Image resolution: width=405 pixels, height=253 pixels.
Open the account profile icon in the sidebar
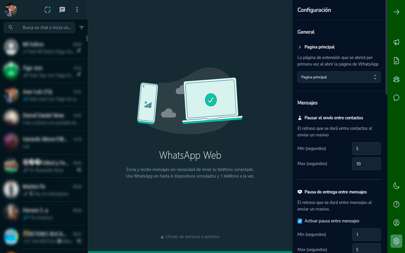(396, 223)
